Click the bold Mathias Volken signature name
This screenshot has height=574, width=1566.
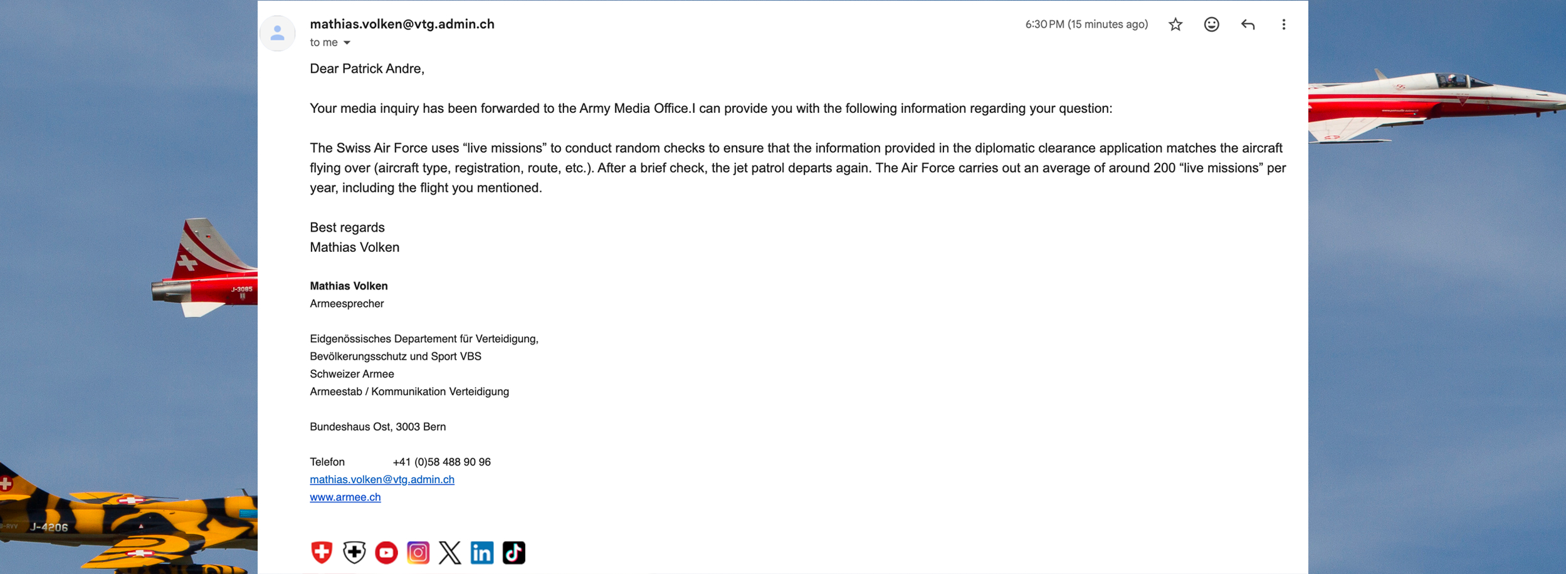(349, 286)
